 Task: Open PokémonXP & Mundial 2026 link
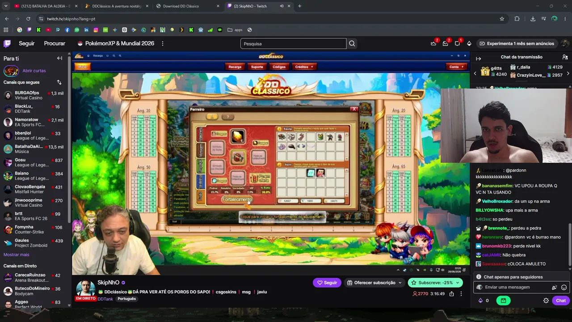[x=116, y=43]
